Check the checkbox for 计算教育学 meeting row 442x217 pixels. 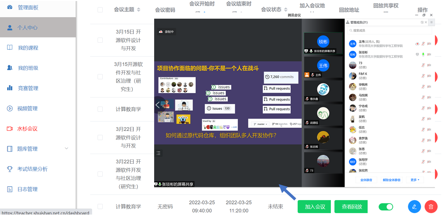click(101, 109)
